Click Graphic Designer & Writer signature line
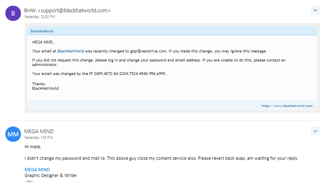323x186 pixels. pyautogui.click(x=50, y=175)
